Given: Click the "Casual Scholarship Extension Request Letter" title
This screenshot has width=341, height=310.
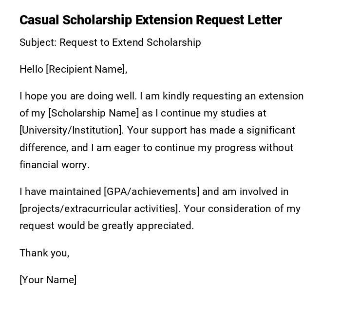Looking at the screenshot, I should [151, 20].
